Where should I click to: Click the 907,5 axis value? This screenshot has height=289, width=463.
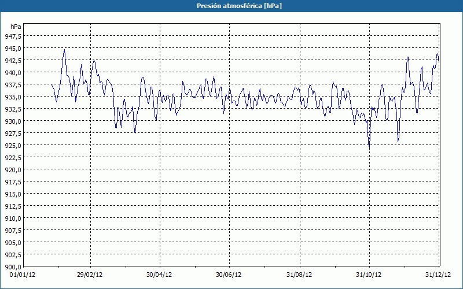[13, 230]
